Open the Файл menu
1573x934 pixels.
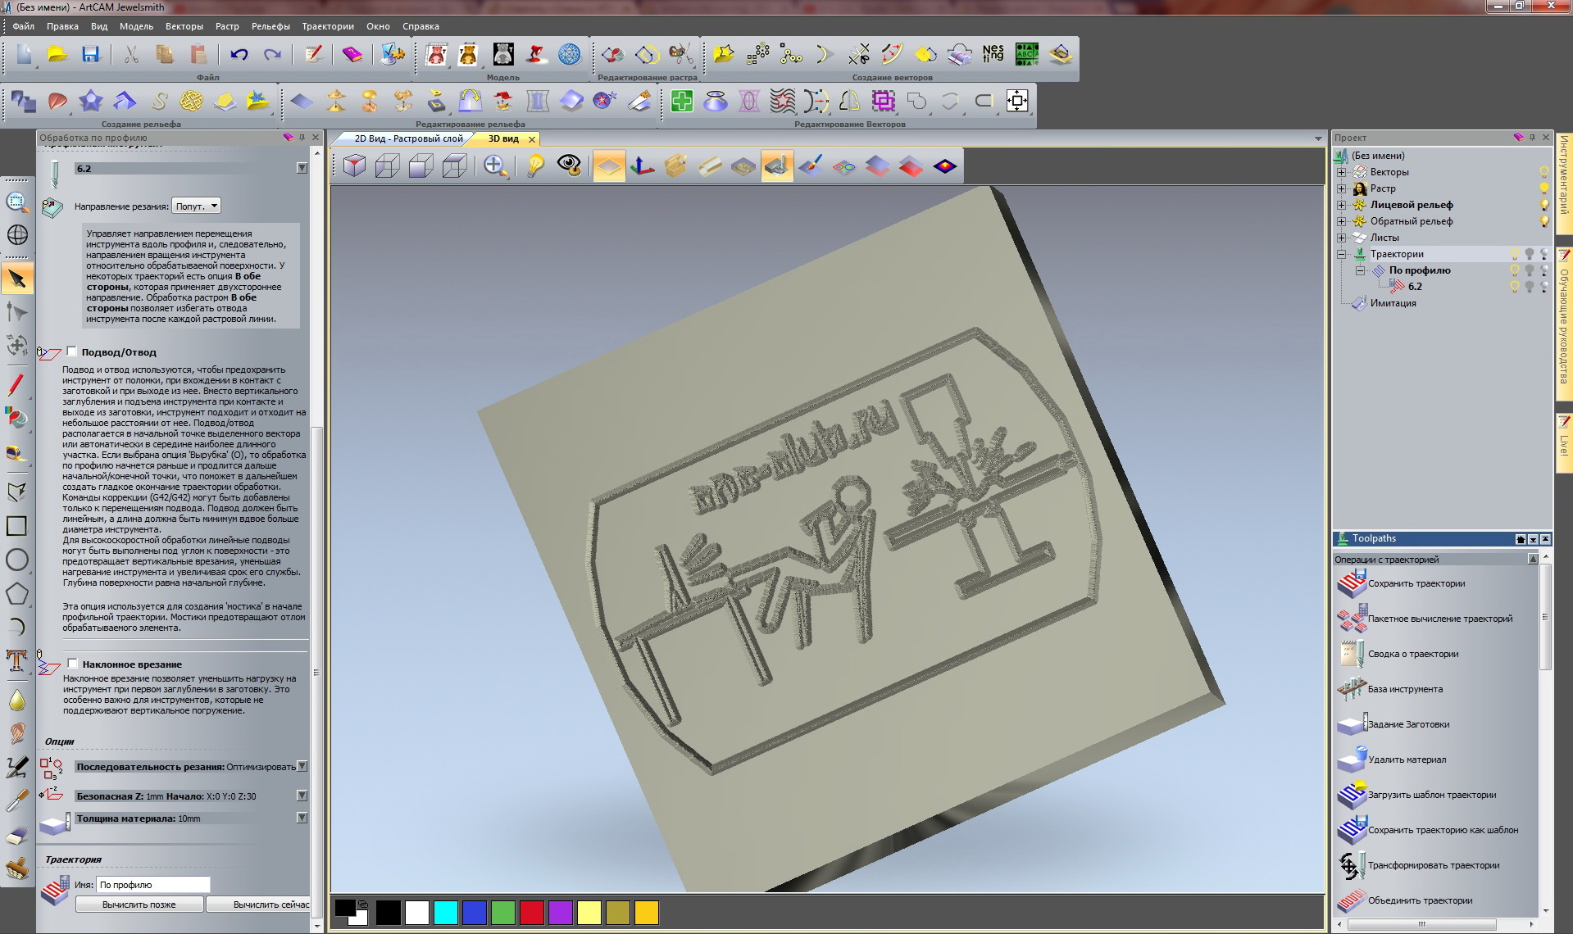(x=23, y=26)
